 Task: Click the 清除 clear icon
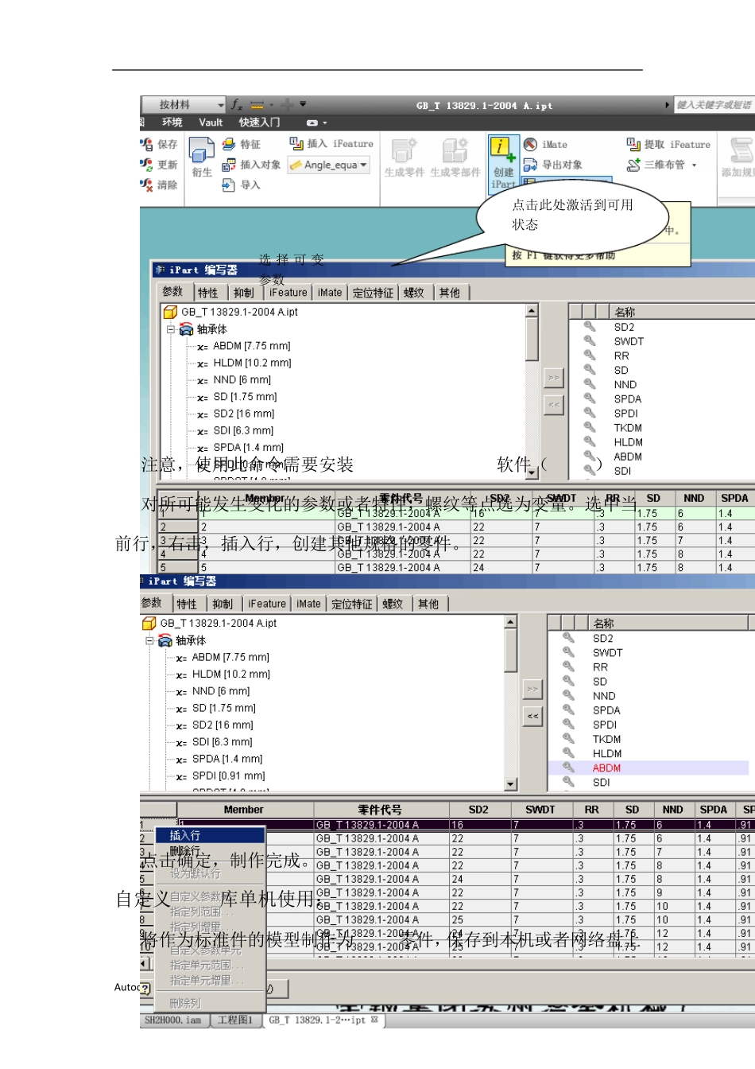pyautogui.click(x=147, y=185)
